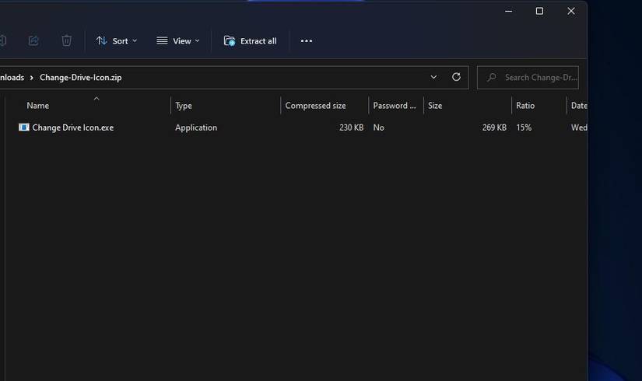Viewport: 642px width, 381px height.
Task: Click the No password-protected cell
Action: pyautogui.click(x=379, y=128)
